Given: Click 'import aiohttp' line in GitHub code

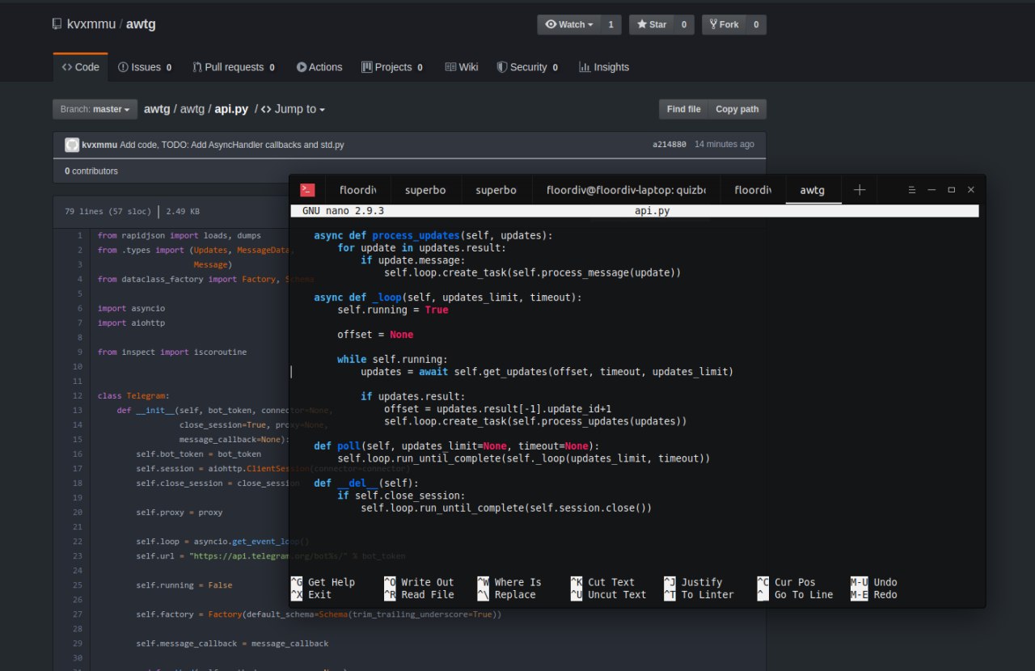Looking at the screenshot, I should 131,323.
